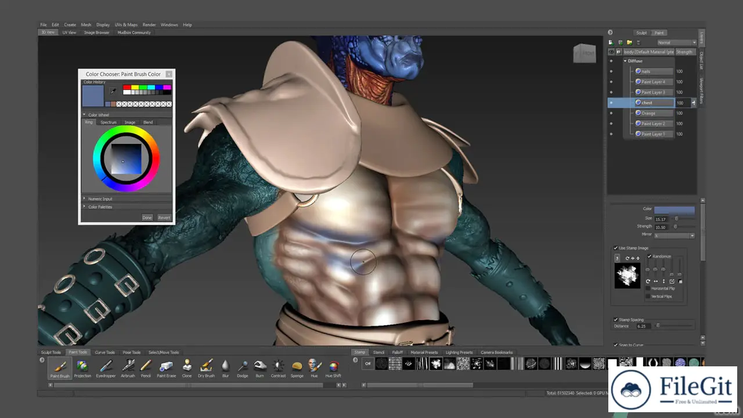743x418 pixels.
Task: Open the Mudbox Community tab
Action: click(x=134, y=33)
